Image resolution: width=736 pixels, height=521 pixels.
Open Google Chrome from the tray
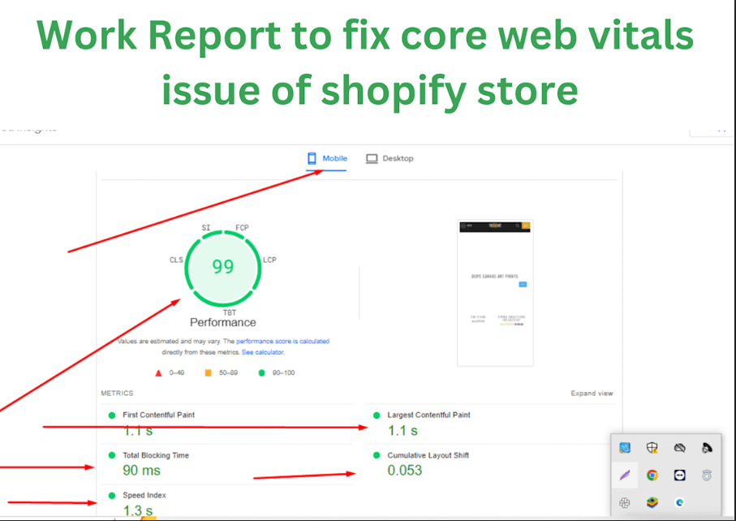pyautogui.click(x=652, y=475)
